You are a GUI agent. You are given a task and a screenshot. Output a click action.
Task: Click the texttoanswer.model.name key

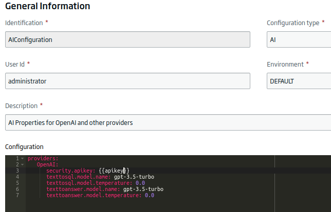click(x=83, y=189)
